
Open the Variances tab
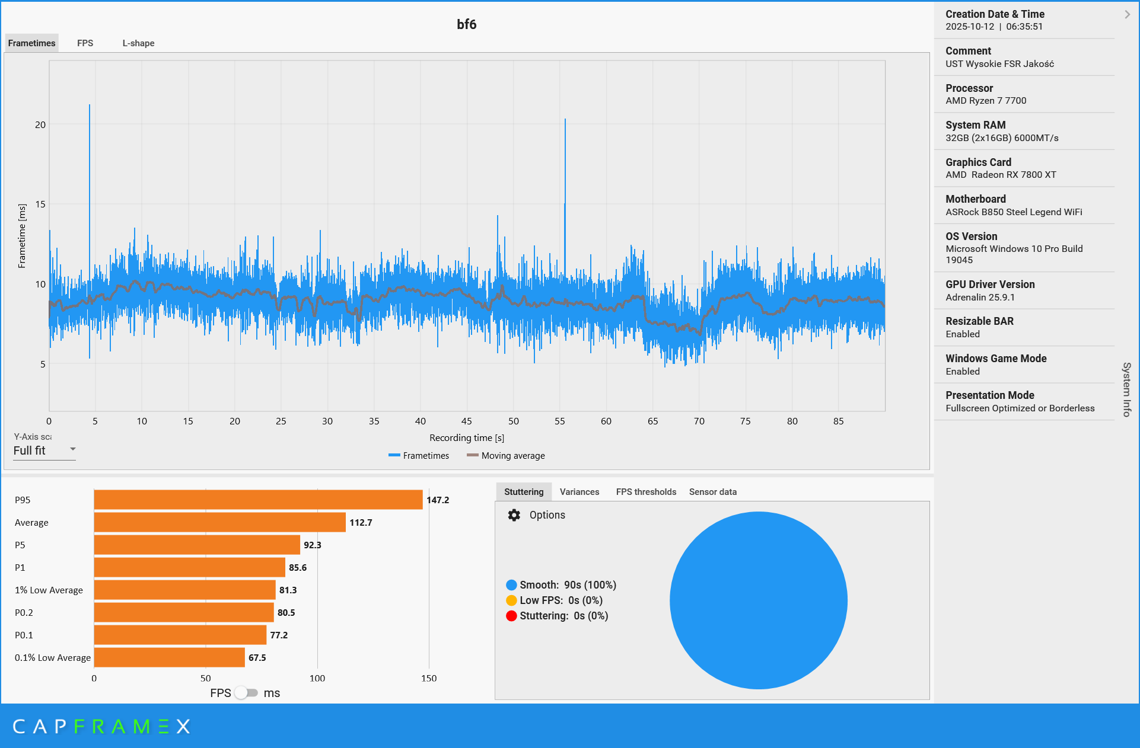[579, 492]
